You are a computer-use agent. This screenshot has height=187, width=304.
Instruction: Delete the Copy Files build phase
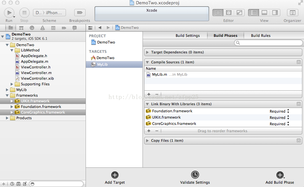coord(299,140)
